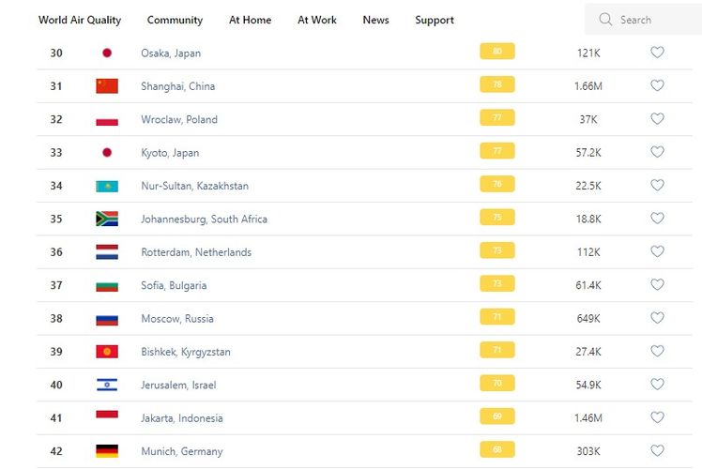Click the heart icon for Moscow, Russia
Image resolution: width=702 pixels, height=469 pixels.
(x=657, y=318)
